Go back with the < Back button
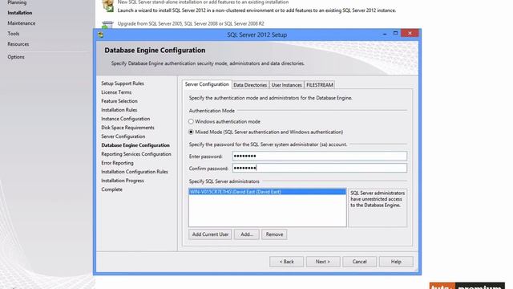 (287, 262)
